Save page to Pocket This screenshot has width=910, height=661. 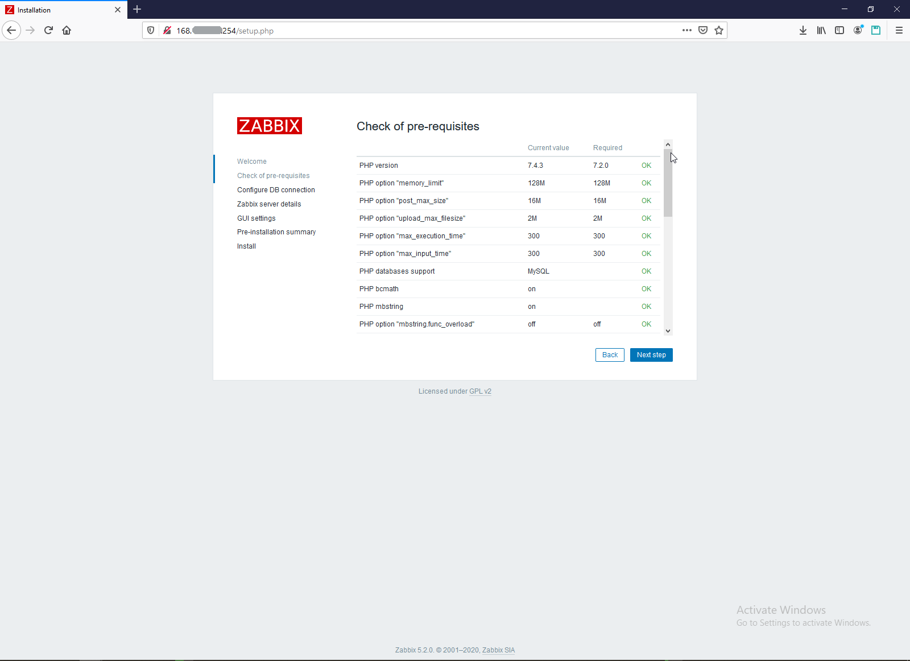(x=703, y=30)
